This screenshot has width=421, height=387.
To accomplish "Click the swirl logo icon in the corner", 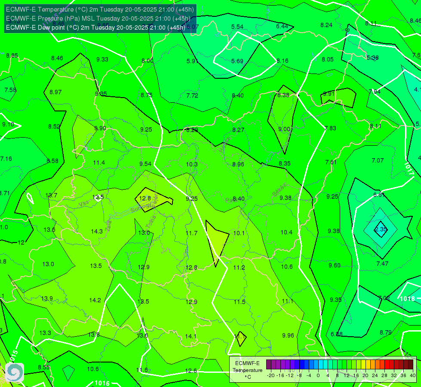I will pyautogui.click(x=15, y=372).
